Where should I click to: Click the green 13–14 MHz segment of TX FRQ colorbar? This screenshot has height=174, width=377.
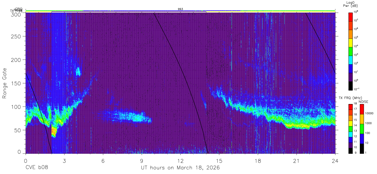point(351,129)
